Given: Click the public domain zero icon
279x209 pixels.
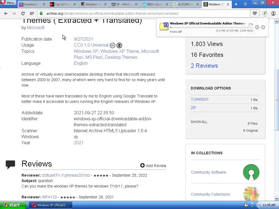Looking at the screenshot, I should tap(119, 45).
